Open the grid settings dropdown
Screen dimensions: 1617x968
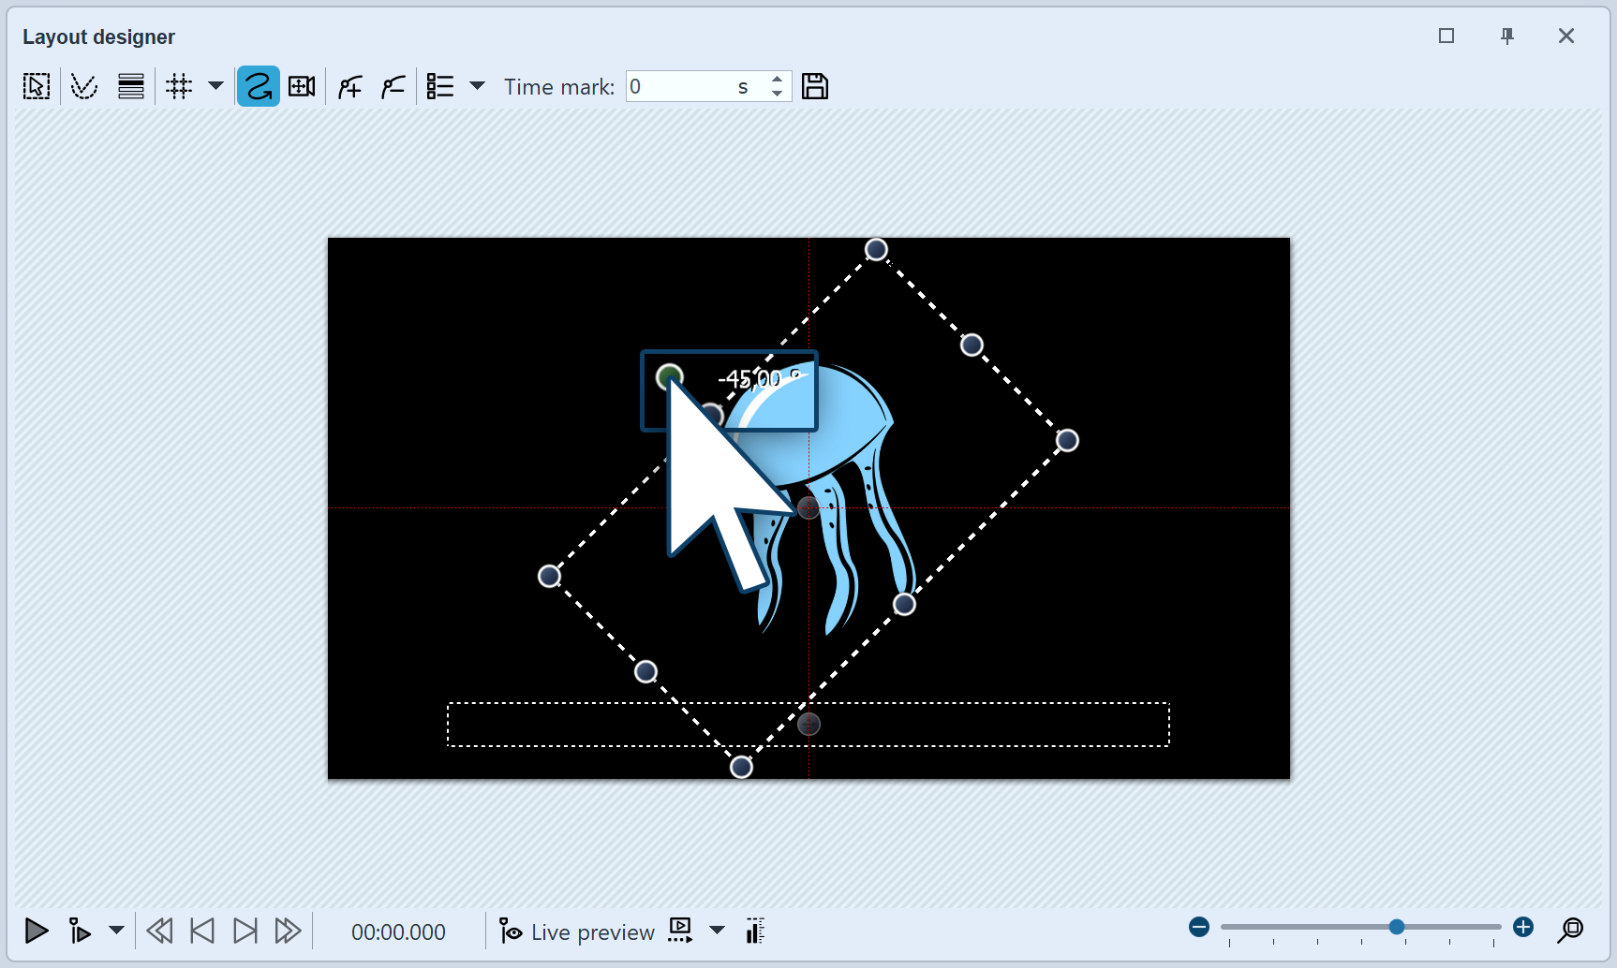click(216, 85)
